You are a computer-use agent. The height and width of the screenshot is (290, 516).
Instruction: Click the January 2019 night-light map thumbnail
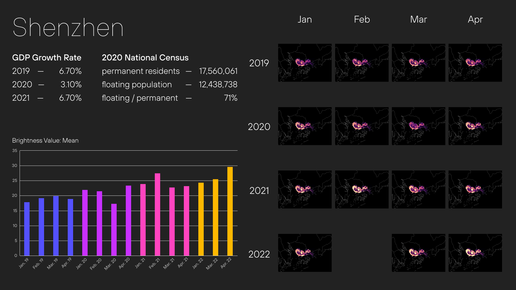tap(305, 63)
